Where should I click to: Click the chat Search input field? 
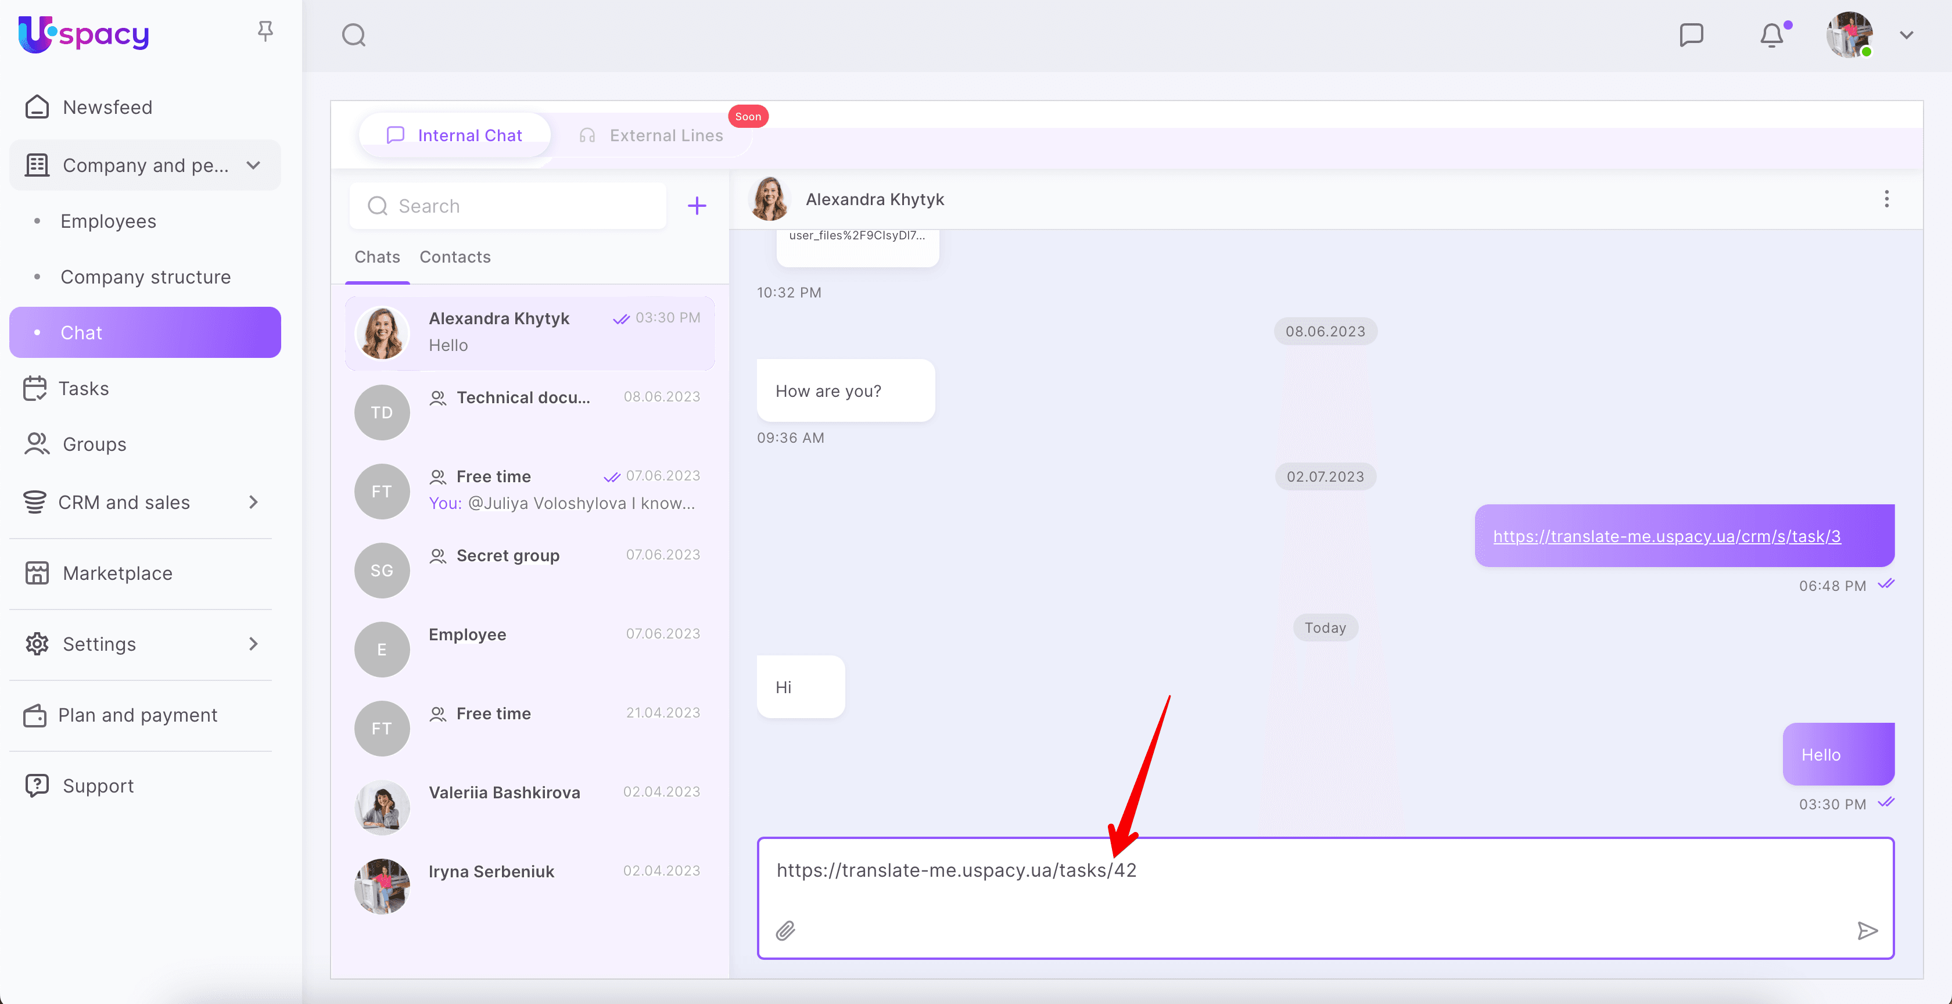click(x=523, y=205)
